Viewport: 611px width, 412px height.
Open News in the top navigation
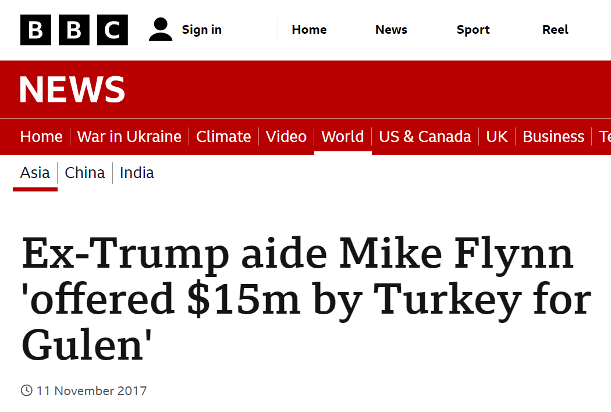pyautogui.click(x=391, y=30)
